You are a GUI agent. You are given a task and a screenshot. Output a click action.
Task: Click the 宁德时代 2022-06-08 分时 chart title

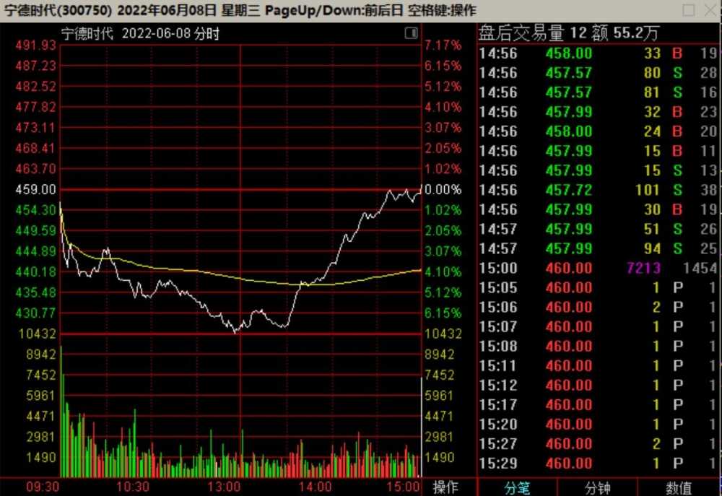140,33
